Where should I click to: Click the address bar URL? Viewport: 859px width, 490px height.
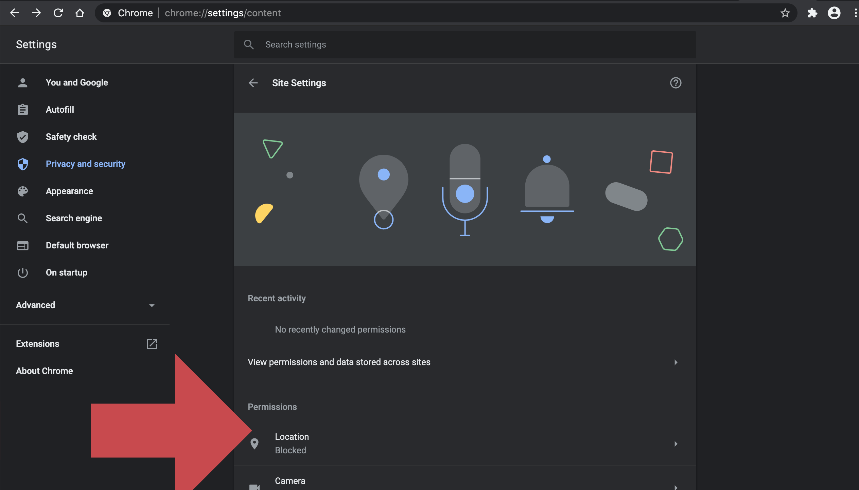tap(223, 13)
